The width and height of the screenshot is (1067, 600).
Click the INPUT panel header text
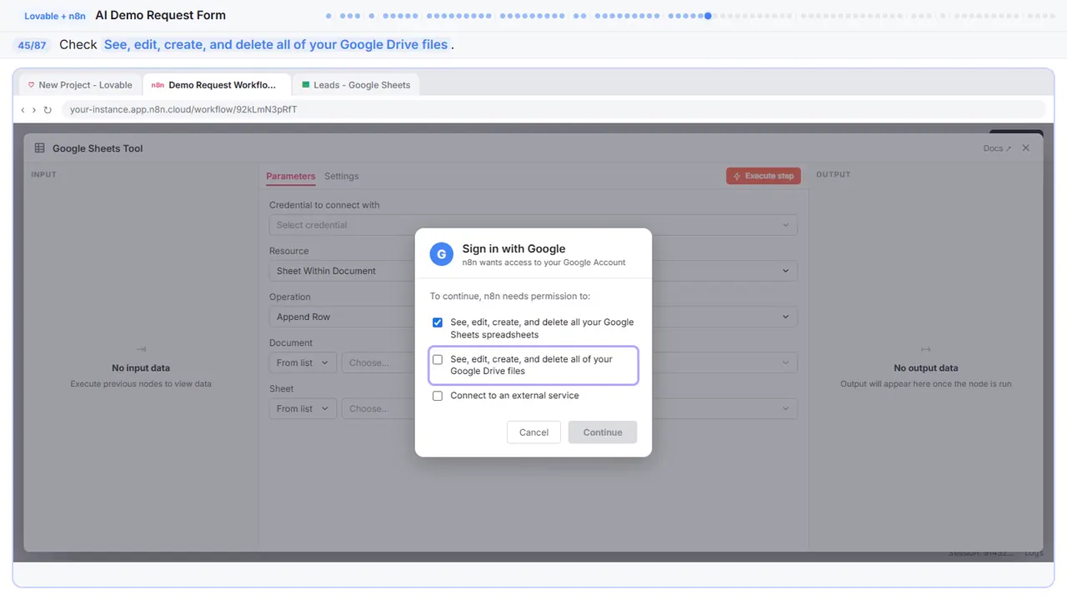[x=43, y=174]
